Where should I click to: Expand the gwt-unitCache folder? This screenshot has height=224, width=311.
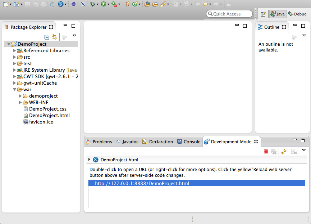(x=14, y=83)
